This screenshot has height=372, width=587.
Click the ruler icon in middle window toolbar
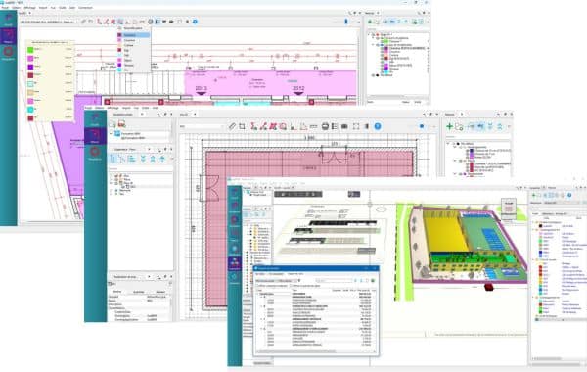point(233,126)
